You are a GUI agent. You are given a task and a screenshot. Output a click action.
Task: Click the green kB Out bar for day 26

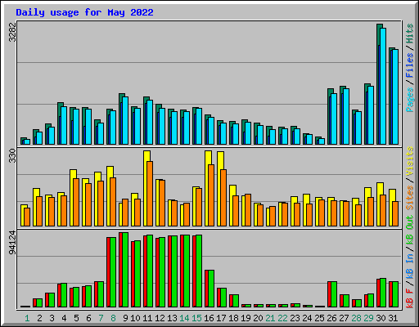coord(334,294)
